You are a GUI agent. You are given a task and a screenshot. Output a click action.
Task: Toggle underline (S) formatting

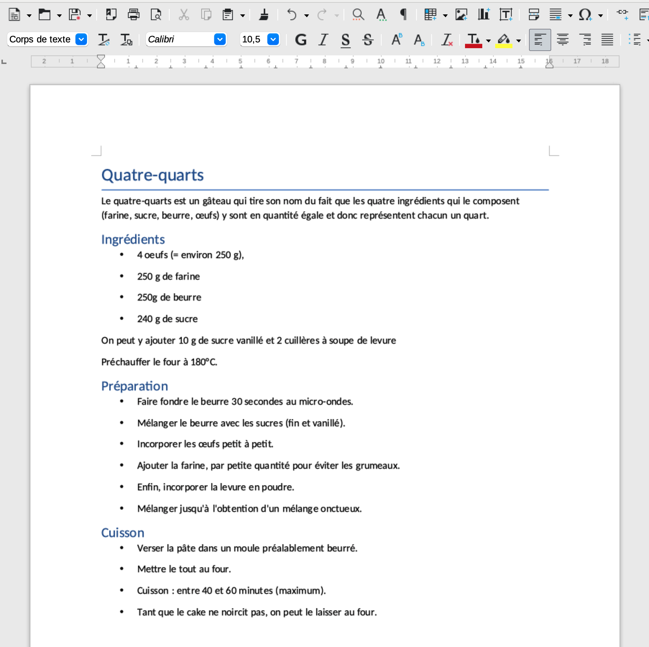pyautogui.click(x=346, y=40)
